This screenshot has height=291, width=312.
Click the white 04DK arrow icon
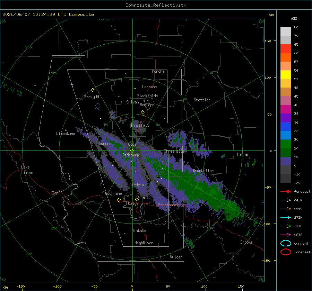(286, 200)
